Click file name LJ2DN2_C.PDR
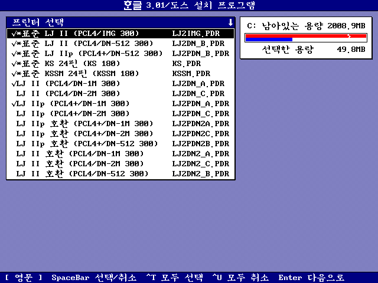378x283 pixels. click(x=201, y=164)
